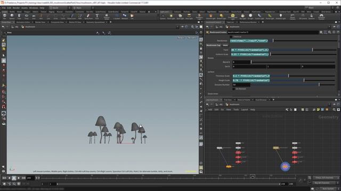
Task: Open the Persp camera dropdown in viewport
Action: click(181, 38)
